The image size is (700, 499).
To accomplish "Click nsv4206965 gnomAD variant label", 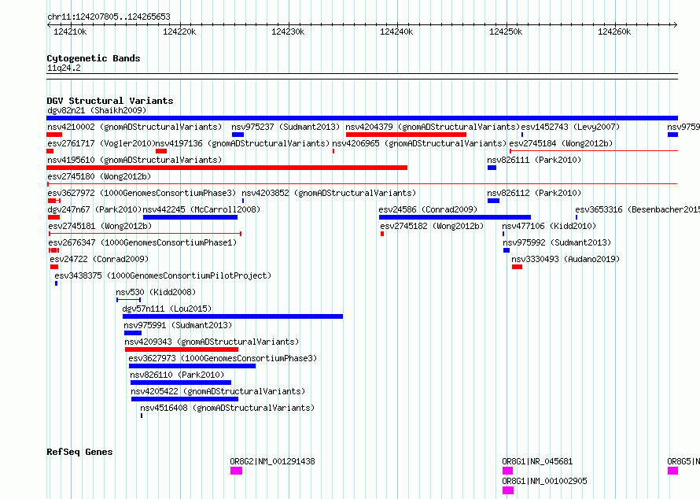I will [419, 143].
